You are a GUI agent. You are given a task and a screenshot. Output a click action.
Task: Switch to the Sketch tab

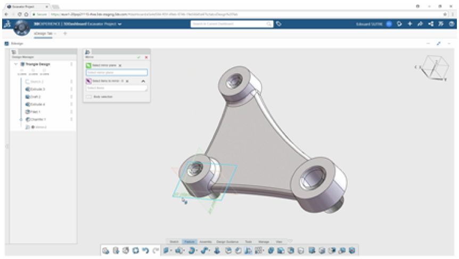[x=174, y=241]
